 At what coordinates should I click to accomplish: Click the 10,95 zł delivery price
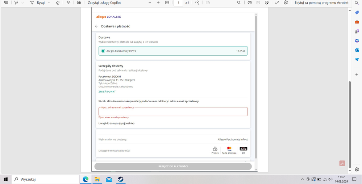point(241,51)
